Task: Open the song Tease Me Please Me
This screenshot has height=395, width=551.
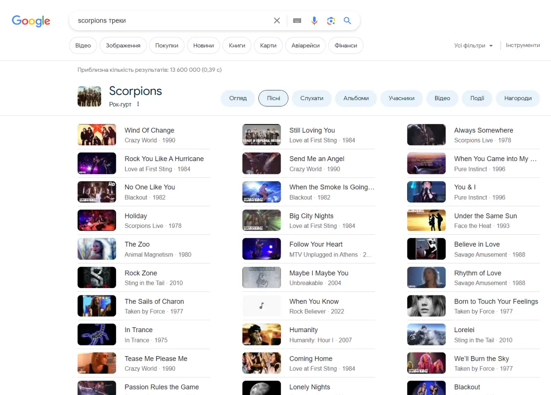Action: [144, 363]
